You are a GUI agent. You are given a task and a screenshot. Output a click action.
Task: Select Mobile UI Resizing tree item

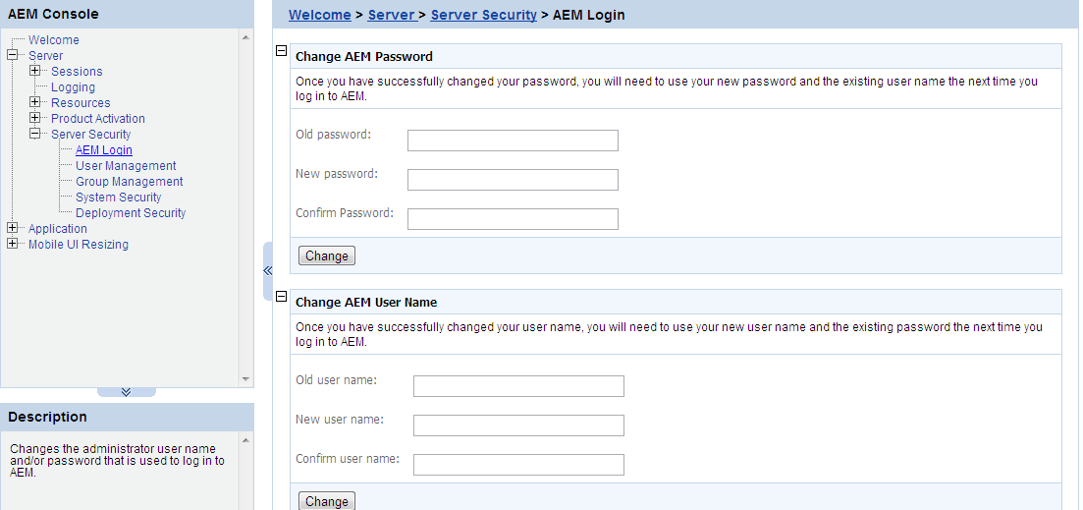[78, 245]
